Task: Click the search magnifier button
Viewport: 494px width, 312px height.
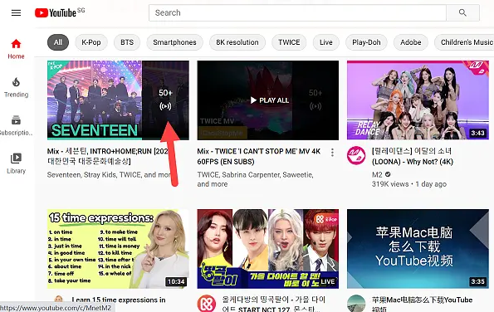Action: pyautogui.click(x=462, y=12)
